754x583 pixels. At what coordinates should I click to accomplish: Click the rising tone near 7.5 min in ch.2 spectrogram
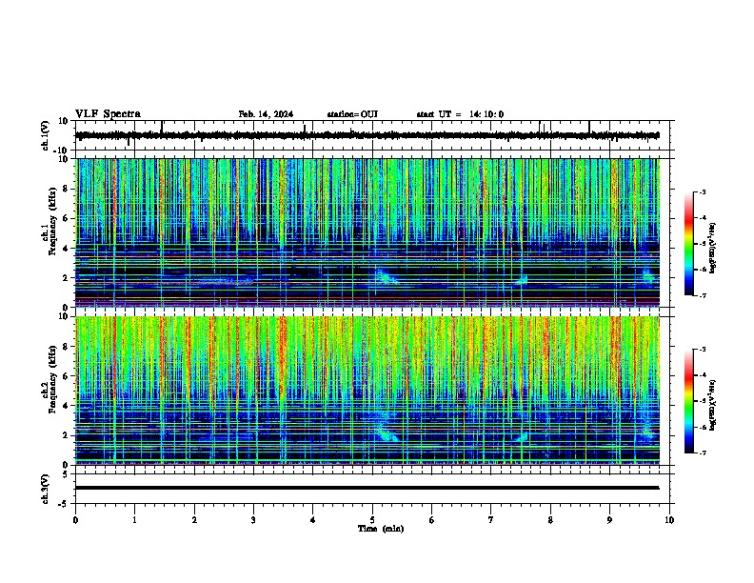[522, 436]
